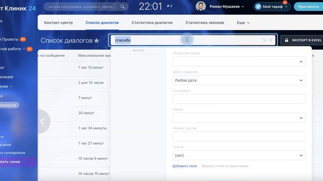This screenshot has height=181, width=323.
Task: Click the search magnifier in filter field
Action: 264,40
